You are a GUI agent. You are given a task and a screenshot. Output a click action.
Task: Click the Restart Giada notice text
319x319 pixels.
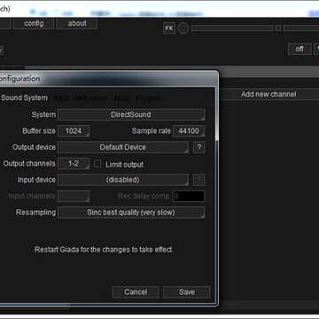coord(104,250)
